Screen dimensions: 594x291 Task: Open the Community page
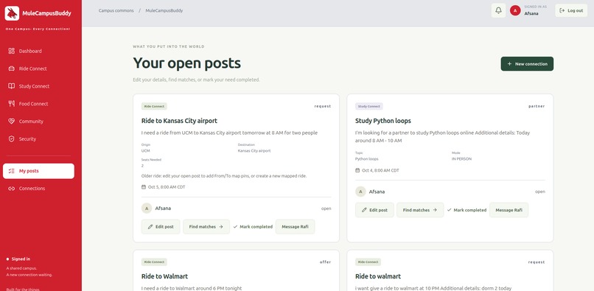(x=38, y=122)
